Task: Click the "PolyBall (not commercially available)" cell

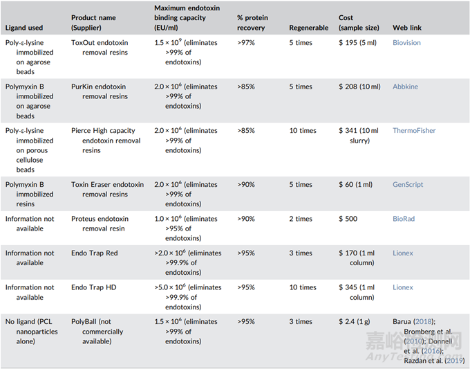Action: click(x=97, y=331)
